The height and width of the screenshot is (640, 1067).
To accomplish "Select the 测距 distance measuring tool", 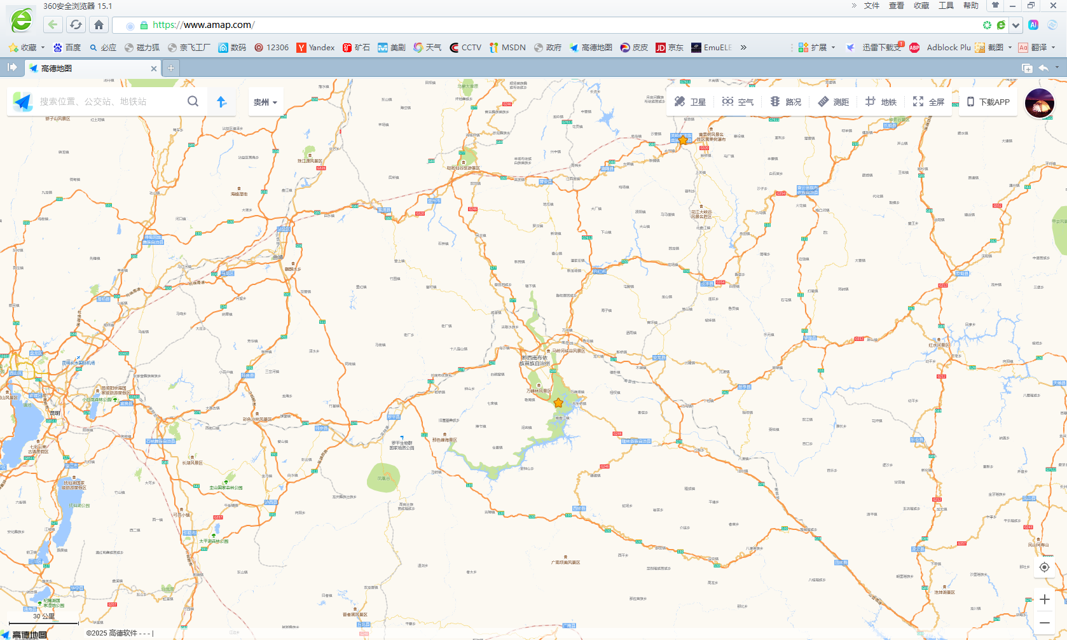I will tap(833, 102).
